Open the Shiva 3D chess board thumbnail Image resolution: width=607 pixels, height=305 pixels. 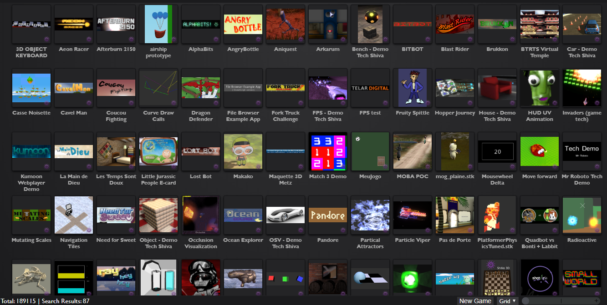coord(497,277)
